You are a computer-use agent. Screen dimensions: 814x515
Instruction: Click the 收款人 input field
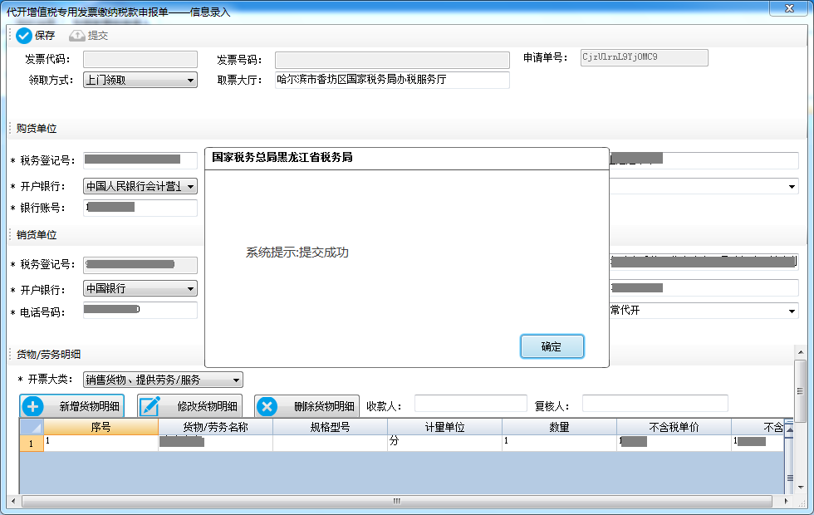[x=470, y=404]
